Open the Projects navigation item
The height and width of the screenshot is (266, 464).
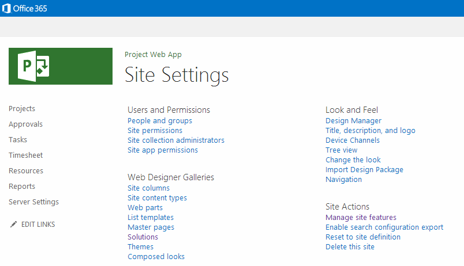(x=22, y=109)
